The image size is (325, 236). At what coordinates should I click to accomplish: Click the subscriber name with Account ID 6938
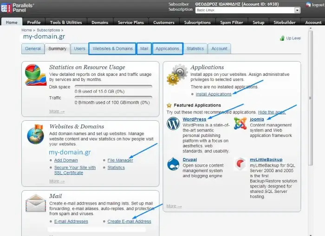click(x=237, y=4)
